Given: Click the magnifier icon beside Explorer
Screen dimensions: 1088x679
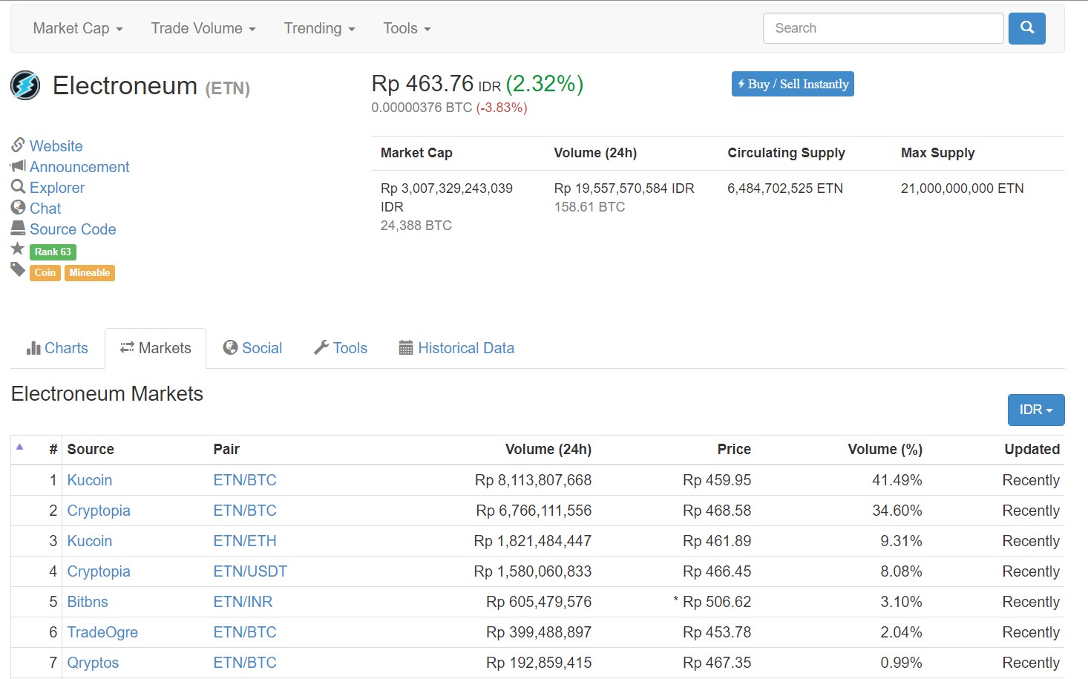Looking at the screenshot, I should click(x=18, y=186).
